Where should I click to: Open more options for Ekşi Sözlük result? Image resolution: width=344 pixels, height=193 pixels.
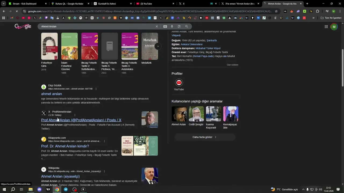coord(96,89)
